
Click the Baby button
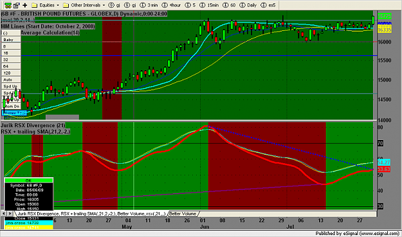click(11, 40)
